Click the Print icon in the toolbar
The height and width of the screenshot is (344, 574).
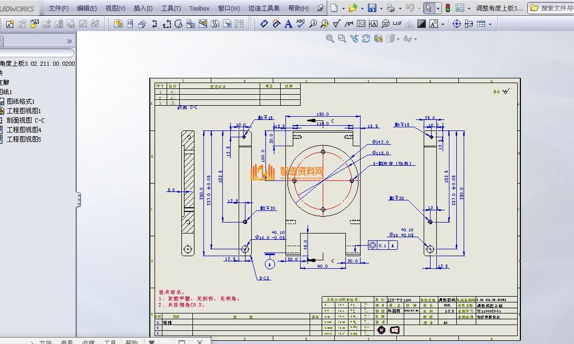[x=390, y=8]
